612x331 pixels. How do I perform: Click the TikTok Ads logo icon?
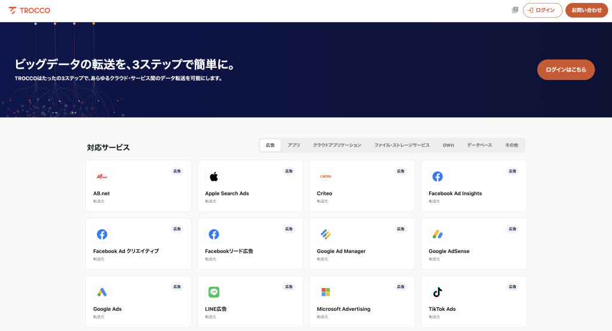click(437, 292)
